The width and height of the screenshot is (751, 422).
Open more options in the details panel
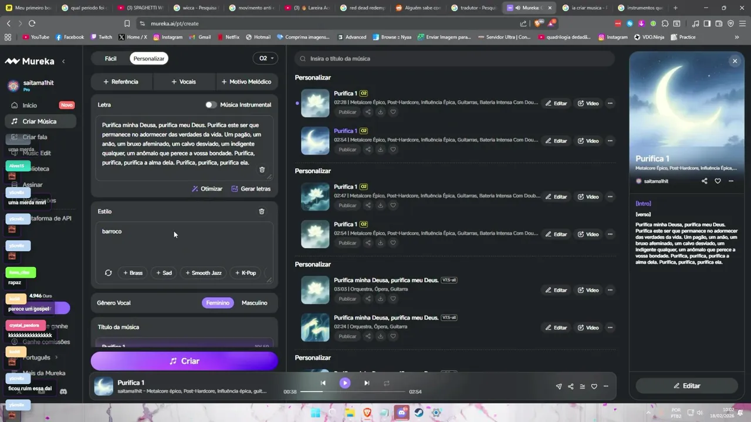[730, 181]
